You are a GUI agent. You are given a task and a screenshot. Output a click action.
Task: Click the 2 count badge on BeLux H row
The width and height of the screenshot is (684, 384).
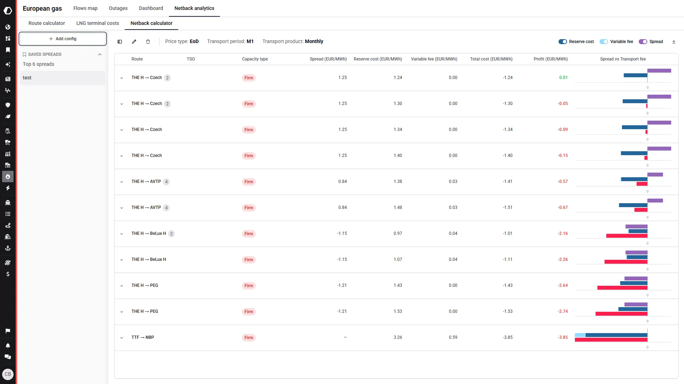click(171, 234)
